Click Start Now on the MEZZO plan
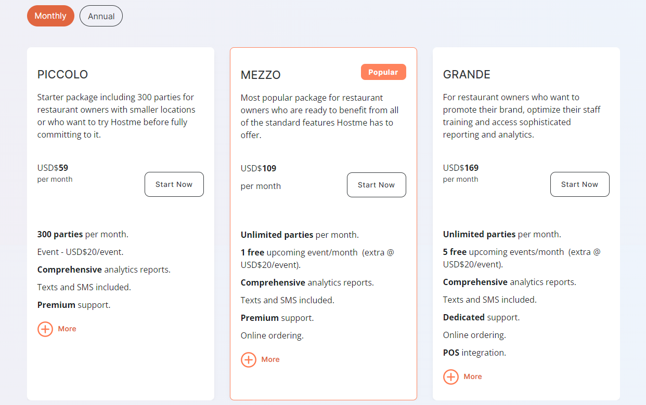Screen dimensions: 646x405 (376, 184)
